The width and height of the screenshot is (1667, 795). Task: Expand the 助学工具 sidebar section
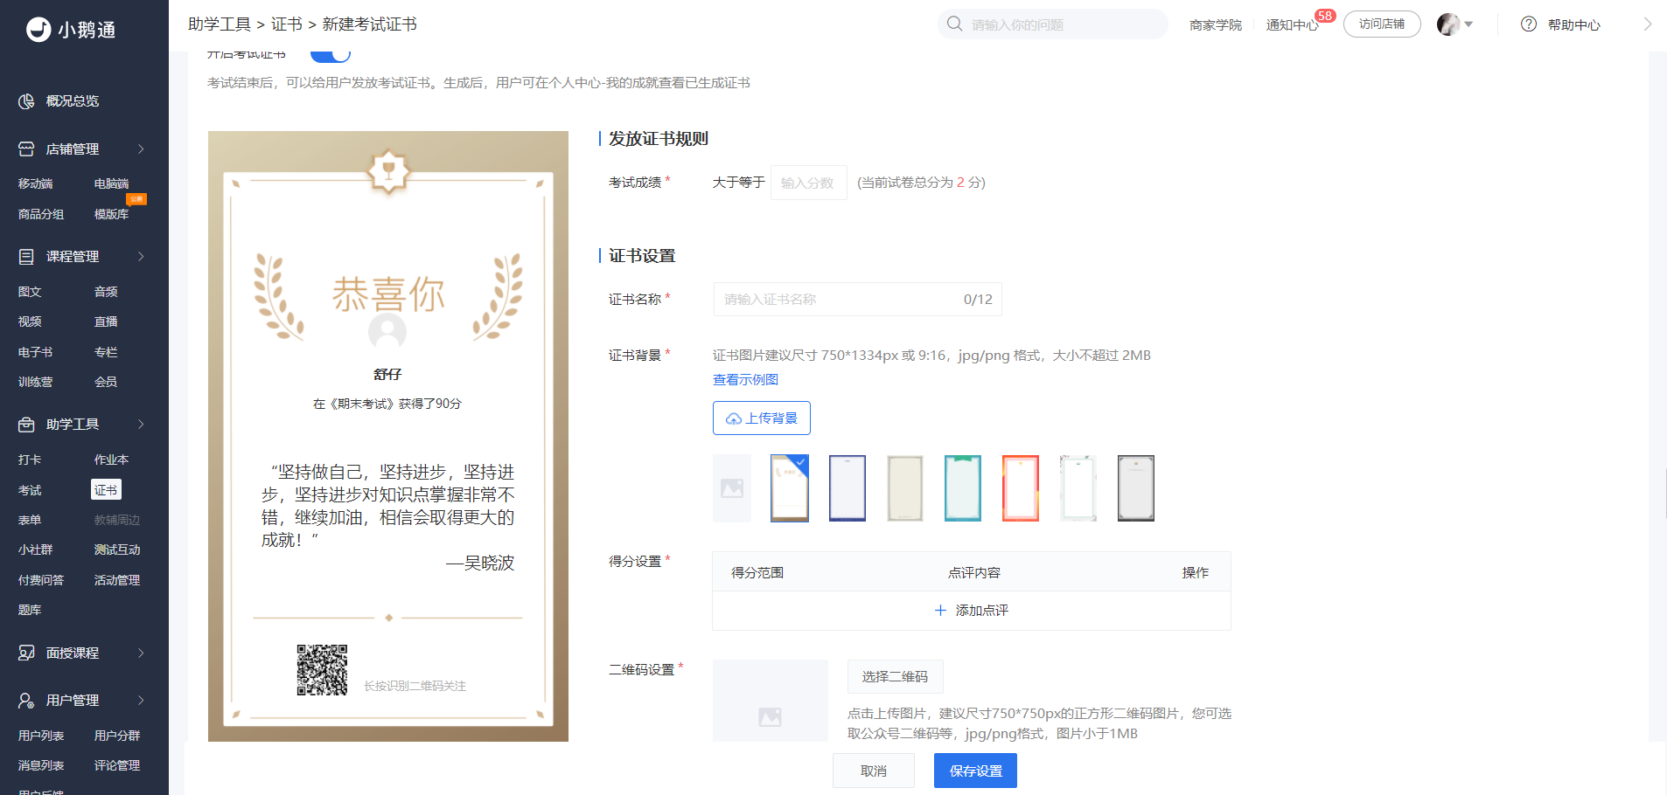click(x=141, y=425)
